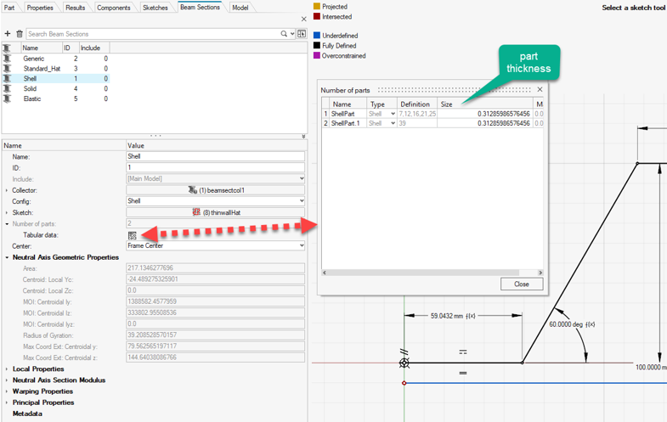Click the Underdefined blue color swatch

[317, 36]
